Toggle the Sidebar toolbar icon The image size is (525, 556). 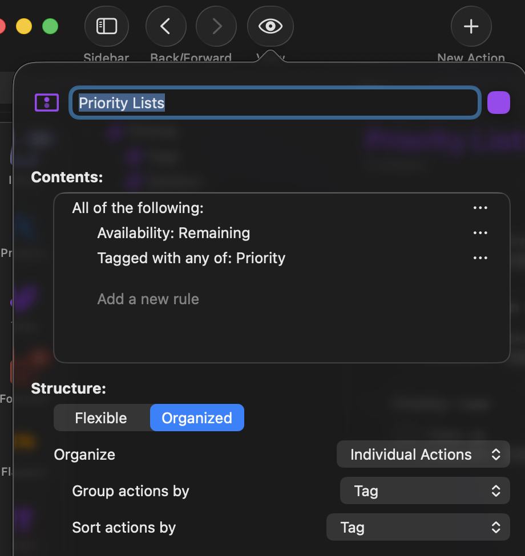click(107, 26)
